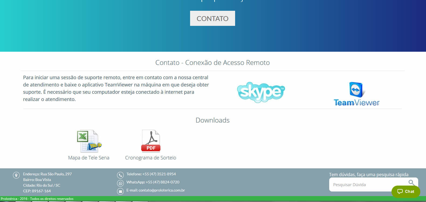The image size is (426, 202).
Task: Click the Downloads heading
Action: [x=212, y=120]
